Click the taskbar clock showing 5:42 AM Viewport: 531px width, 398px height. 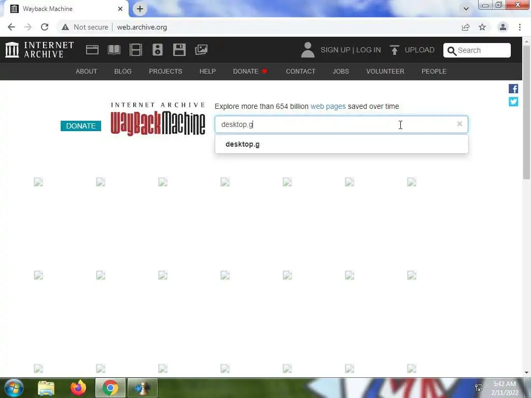coord(505,388)
